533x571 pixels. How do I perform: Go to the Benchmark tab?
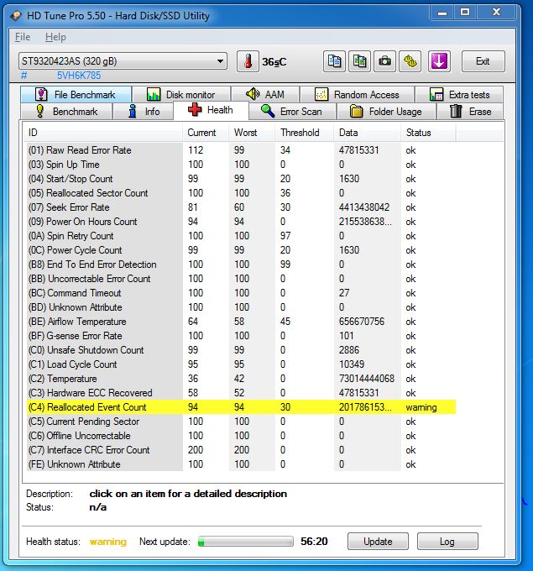(x=66, y=111)
